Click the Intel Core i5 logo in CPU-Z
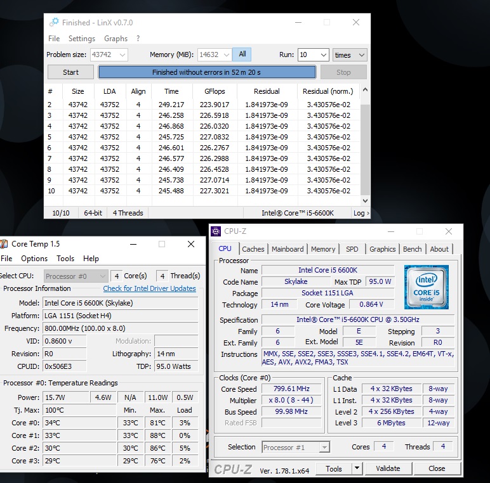The height and width of the screenshot is (483, 490). pos(427,287)
